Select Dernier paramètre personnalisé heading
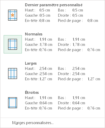This screenshot has width=105, height=128. [x=54, y=5]
